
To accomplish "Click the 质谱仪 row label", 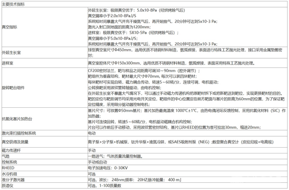I will coord(8,186).
